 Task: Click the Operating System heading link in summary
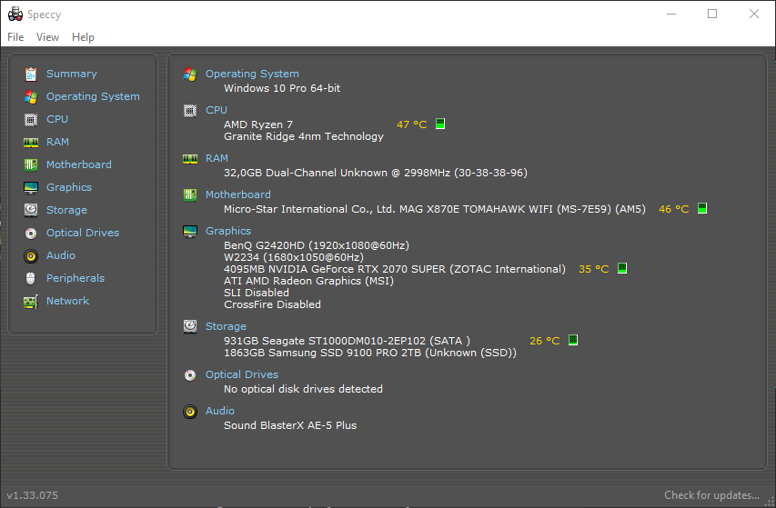pyautogui.click(x=252, y=74)
